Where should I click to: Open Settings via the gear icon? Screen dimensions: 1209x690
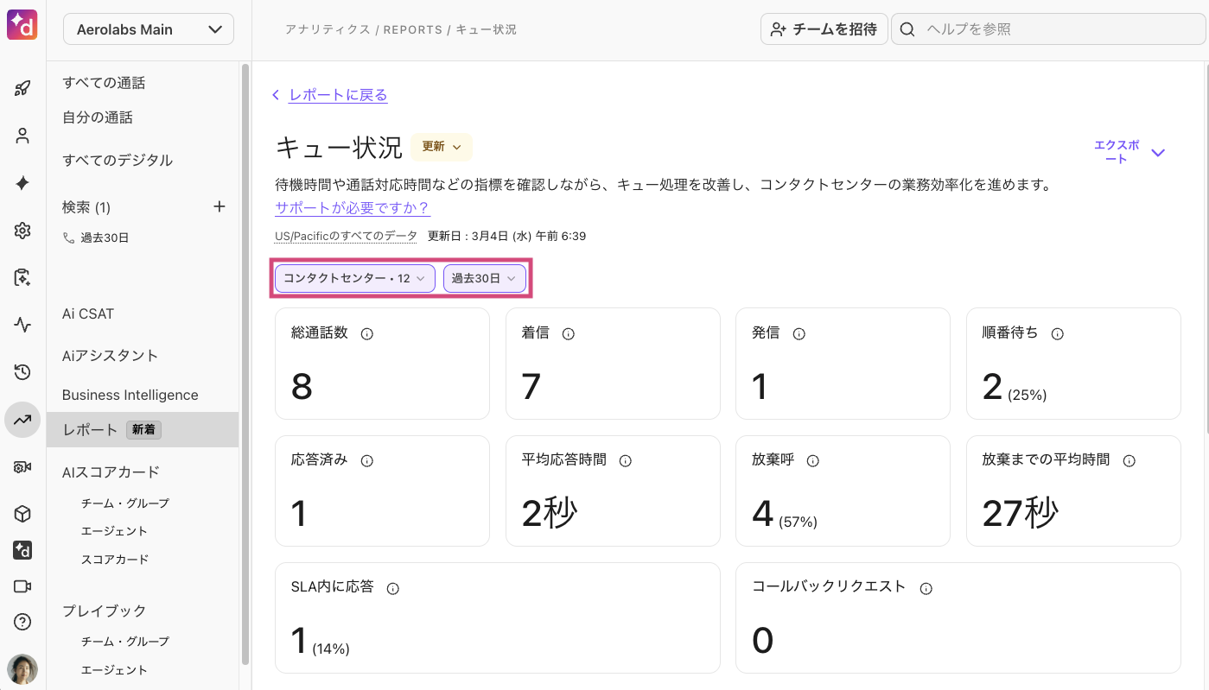[x=22, y=230]
